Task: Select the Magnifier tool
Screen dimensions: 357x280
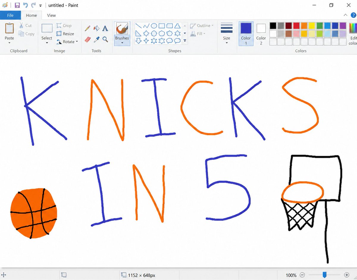Action: pyautogui.click(x=105, y=39)
